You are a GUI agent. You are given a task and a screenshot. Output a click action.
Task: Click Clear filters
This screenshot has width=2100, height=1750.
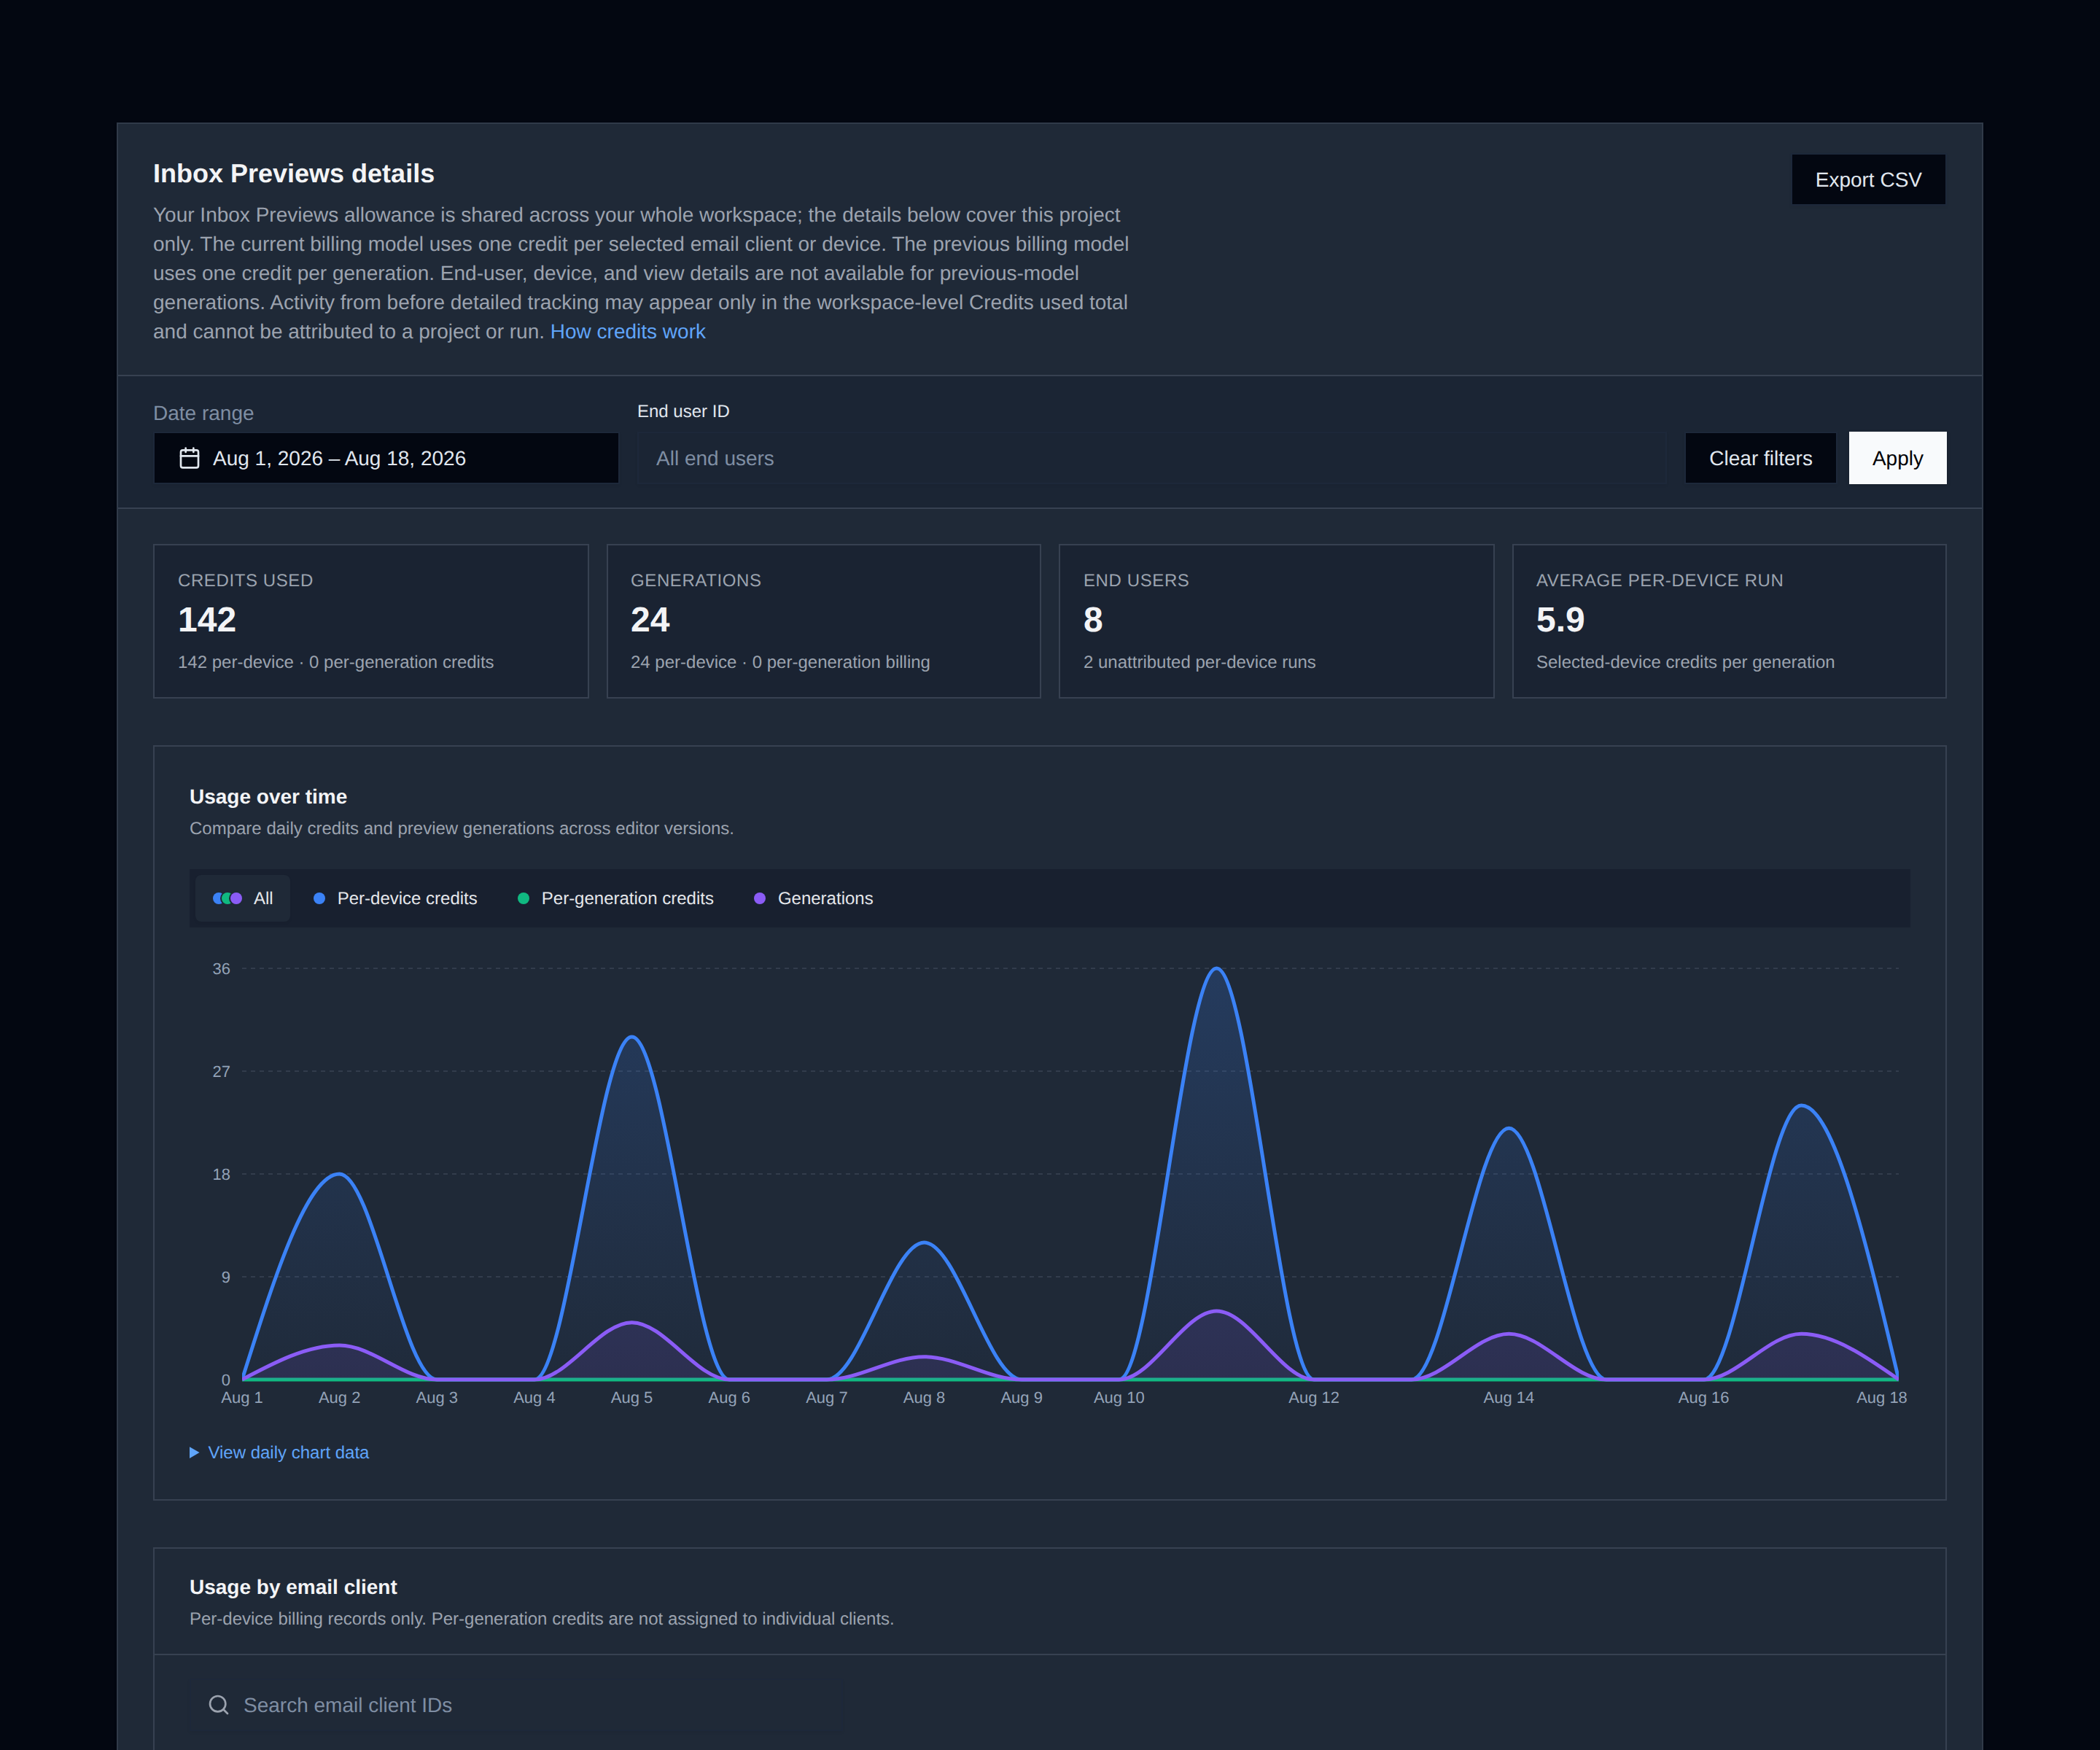[x=1760, y=458]
